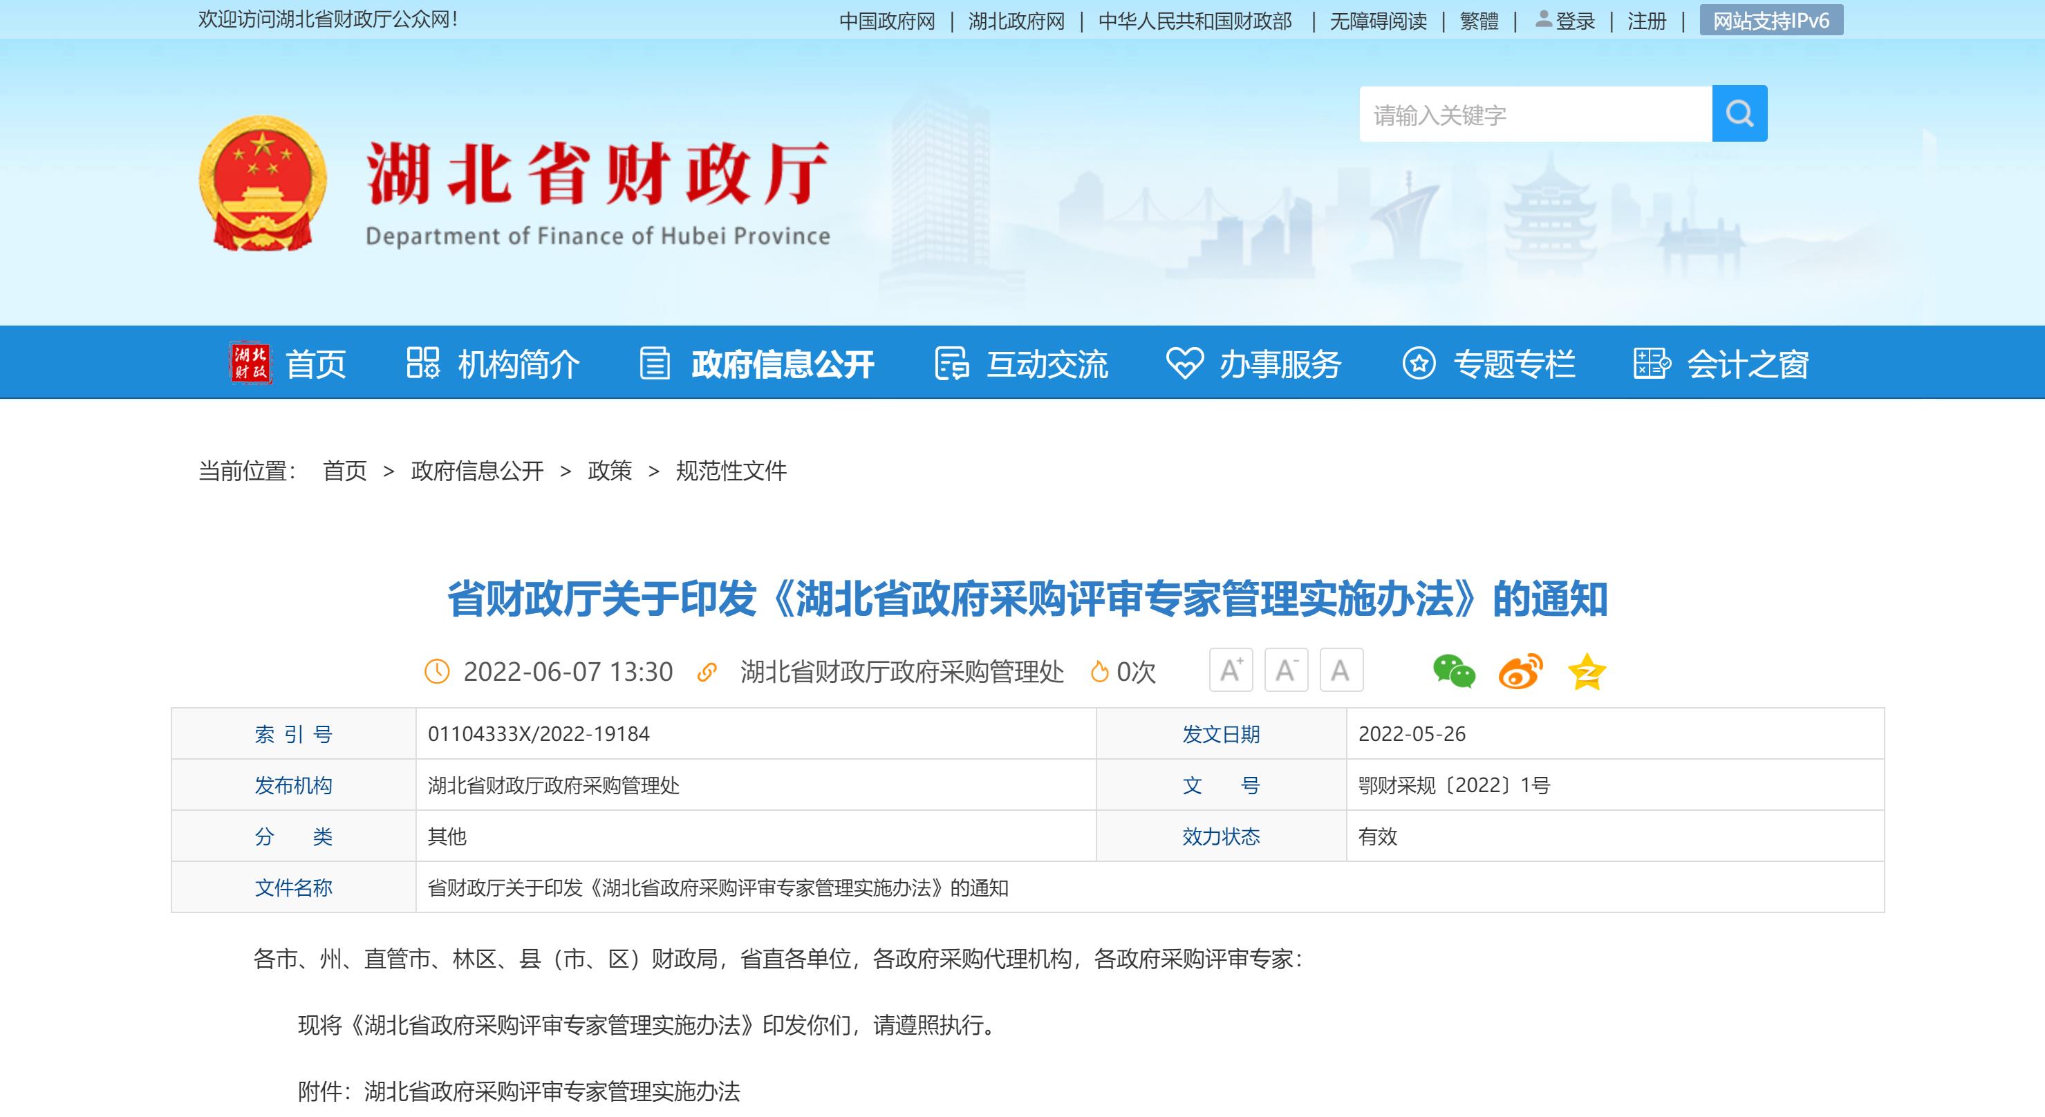Share to QQ Zone via star icon

pyautogui.click(x=1586, y=672)
